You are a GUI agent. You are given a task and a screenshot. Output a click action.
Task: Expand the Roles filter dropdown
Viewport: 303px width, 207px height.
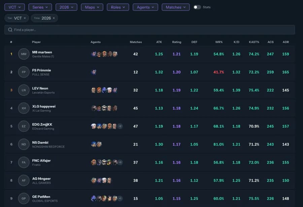point(118,7)
